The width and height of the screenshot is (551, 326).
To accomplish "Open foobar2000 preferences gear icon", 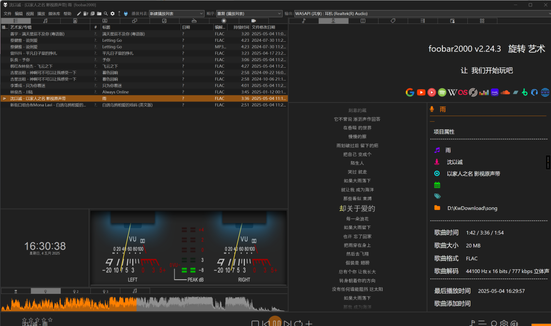I will [x=112, y=14].
